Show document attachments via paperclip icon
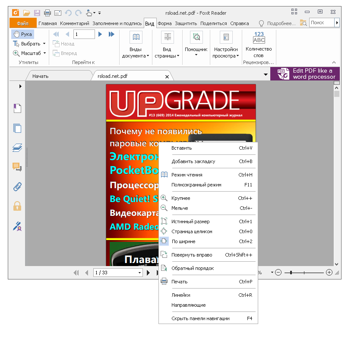The image size is (348, 337). point(17,187)
